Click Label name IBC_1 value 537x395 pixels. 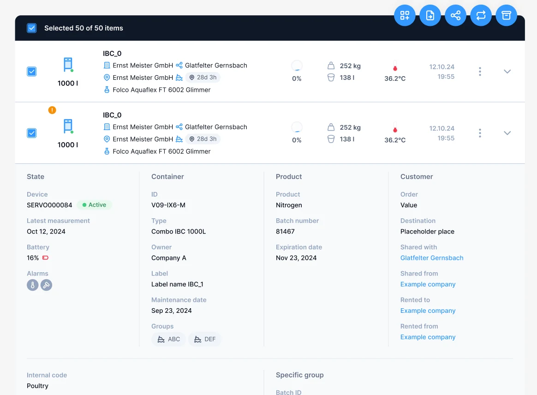(177, 284)
